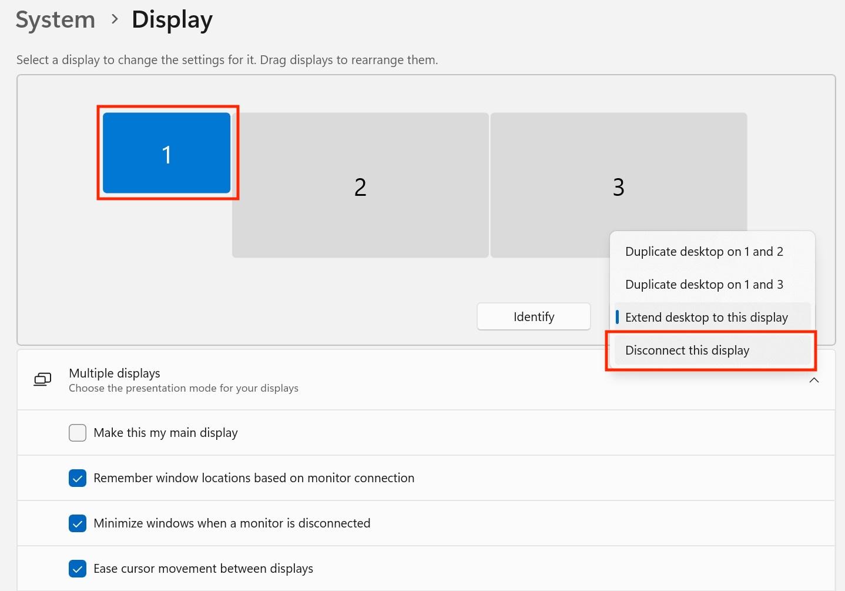The image size is (845, 591).
Task: Uncheck Remember window locations checkbox
Action: (78, 478)
